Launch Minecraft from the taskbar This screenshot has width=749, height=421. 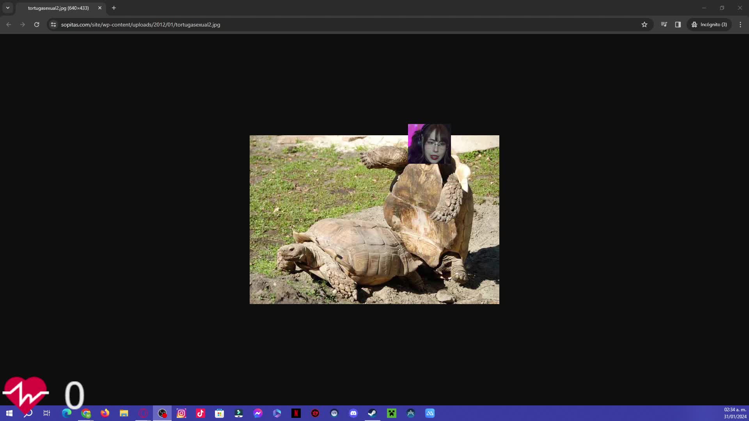pos(392,413)
